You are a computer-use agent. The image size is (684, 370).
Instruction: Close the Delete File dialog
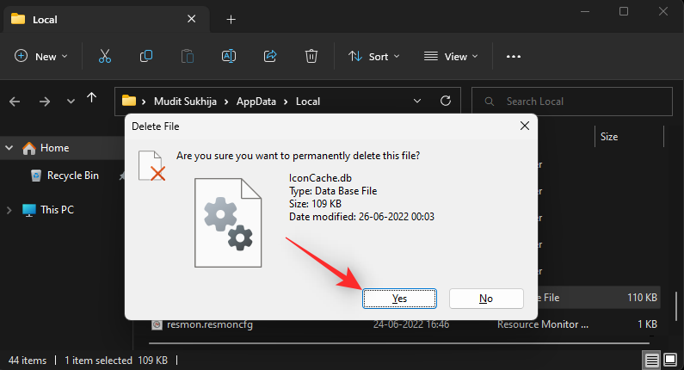525,126
